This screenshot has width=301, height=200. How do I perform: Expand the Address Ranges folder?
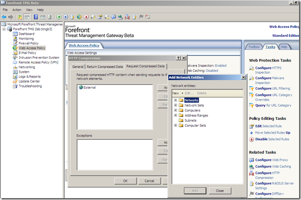coord(175,115)
